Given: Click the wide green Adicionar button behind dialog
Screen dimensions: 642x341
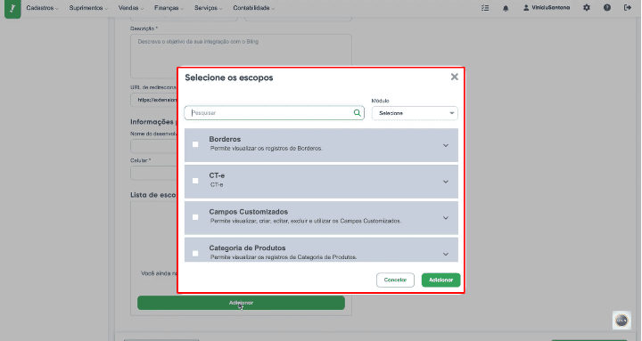Looking at the screenshot, I should pos(241,303).
